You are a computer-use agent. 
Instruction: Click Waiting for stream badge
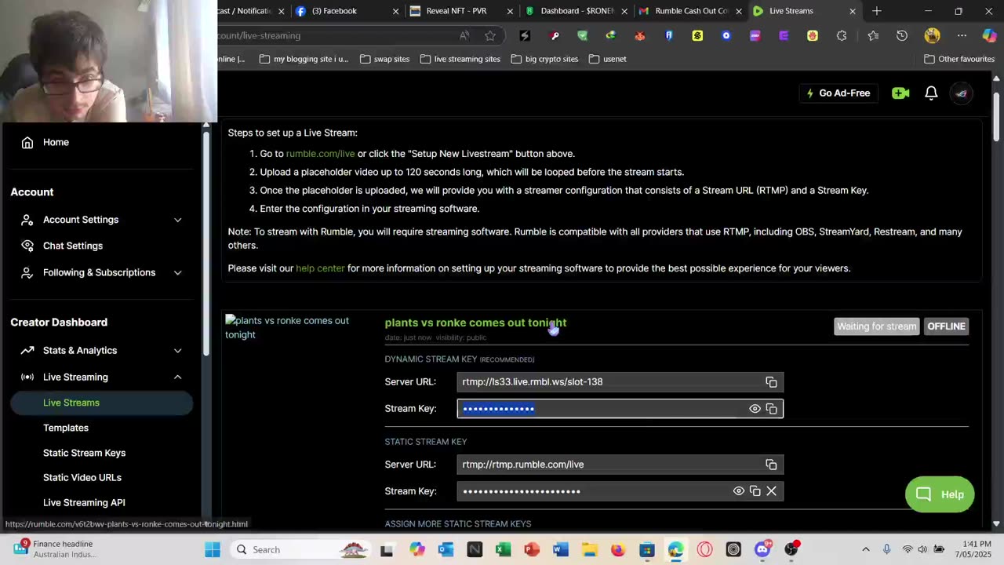click(x=876, y=326)
